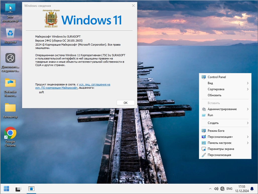Click the Windows Start button
This screenshot has width=258, height=194.
(7, 188)
